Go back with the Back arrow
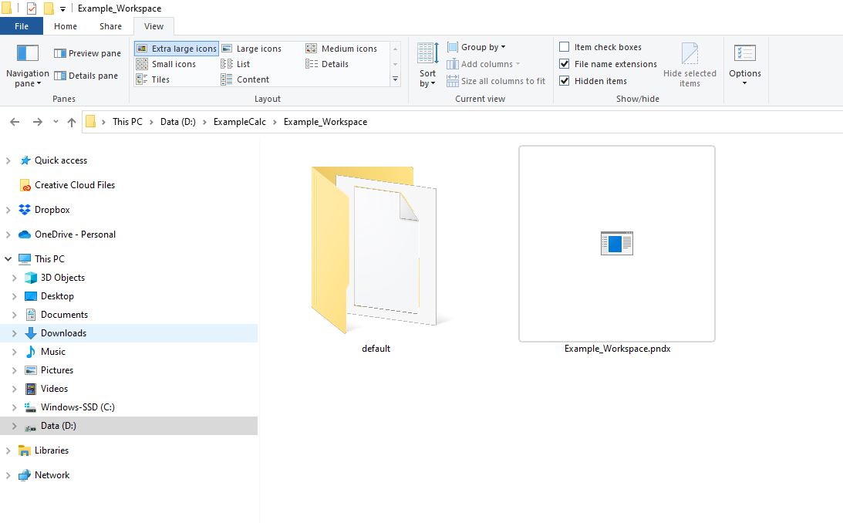The height and width of the screenshot is (523, 843). coord(15,122)
